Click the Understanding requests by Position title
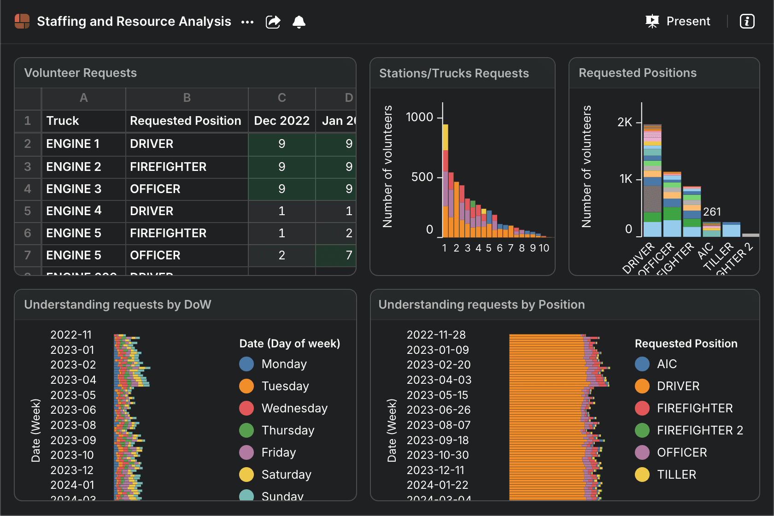 [481, 305]
